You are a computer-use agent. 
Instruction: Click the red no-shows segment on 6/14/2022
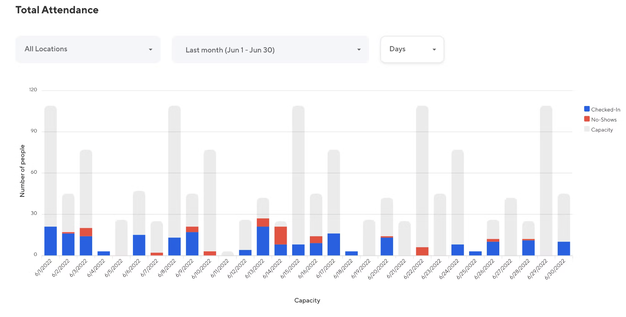tap(280, 235)
